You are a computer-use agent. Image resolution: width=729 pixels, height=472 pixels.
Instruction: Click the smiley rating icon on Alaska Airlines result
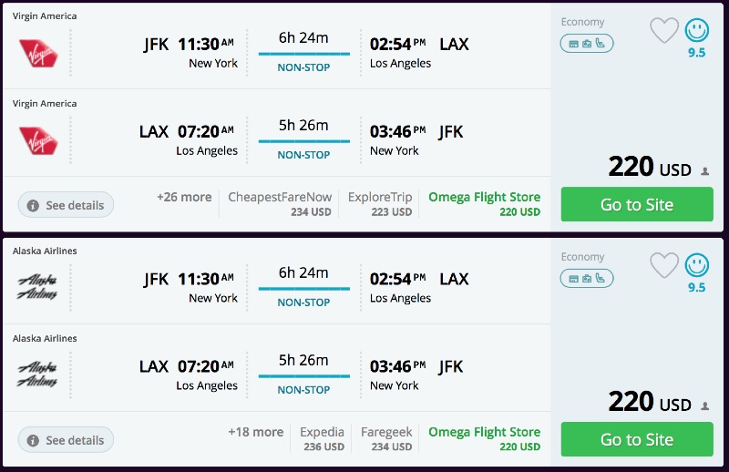pyautogui.click(x=697, y=265)
